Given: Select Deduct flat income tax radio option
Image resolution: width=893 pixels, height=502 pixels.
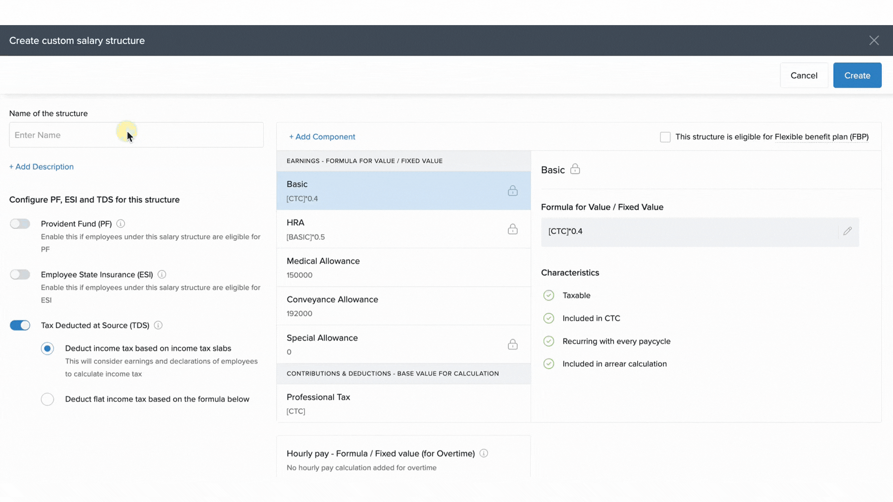Looking at the screenshot, I should coord(47,399).
